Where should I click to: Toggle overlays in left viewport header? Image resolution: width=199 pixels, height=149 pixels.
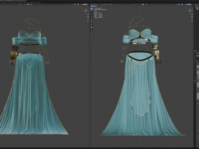tap(78, 4)
